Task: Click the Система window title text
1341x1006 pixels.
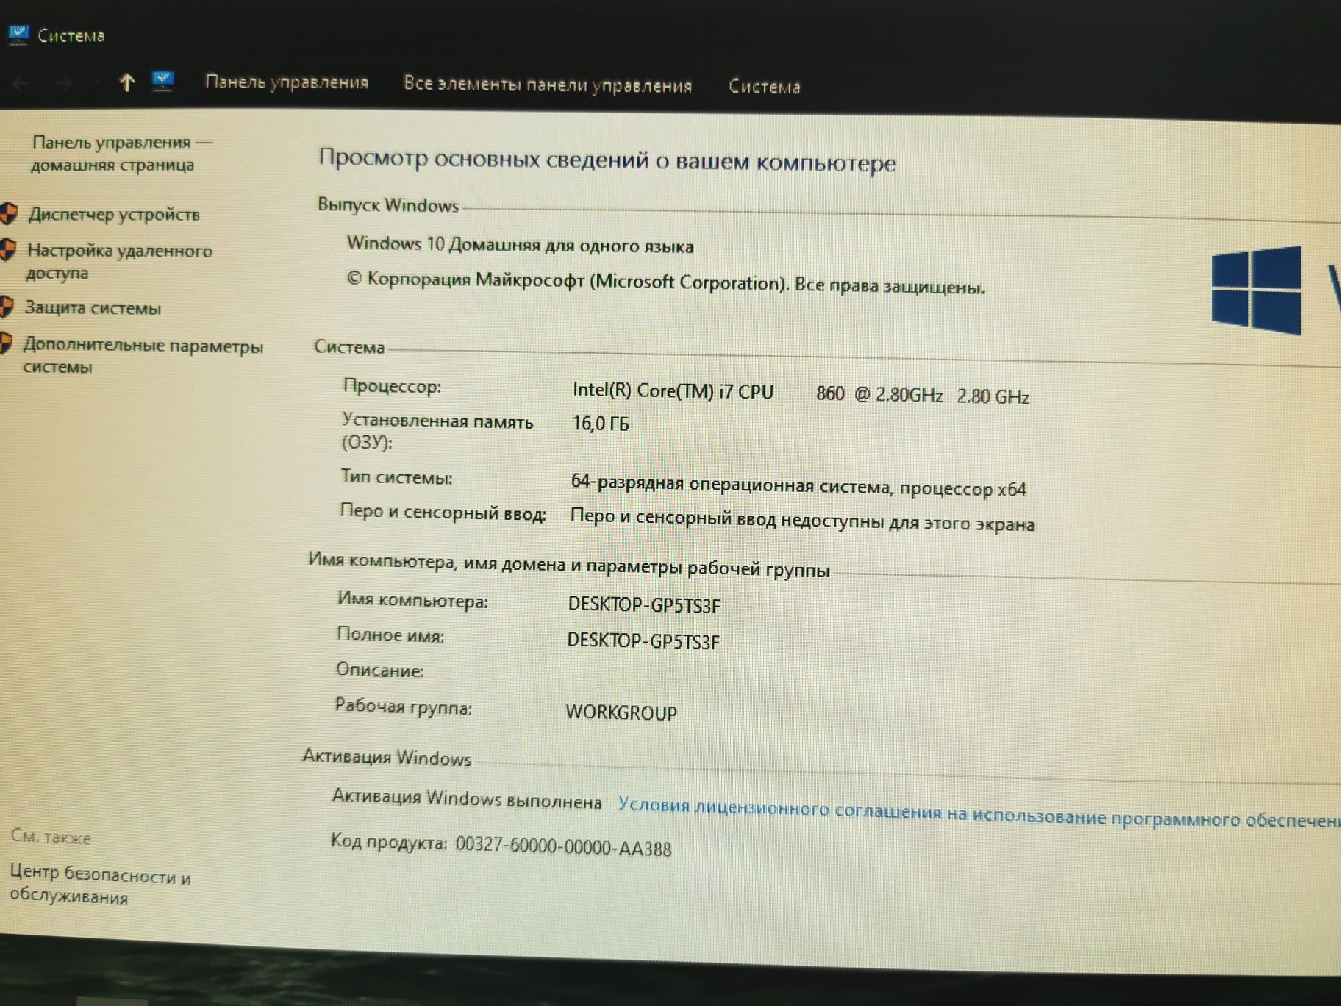Action: (71, 35)
